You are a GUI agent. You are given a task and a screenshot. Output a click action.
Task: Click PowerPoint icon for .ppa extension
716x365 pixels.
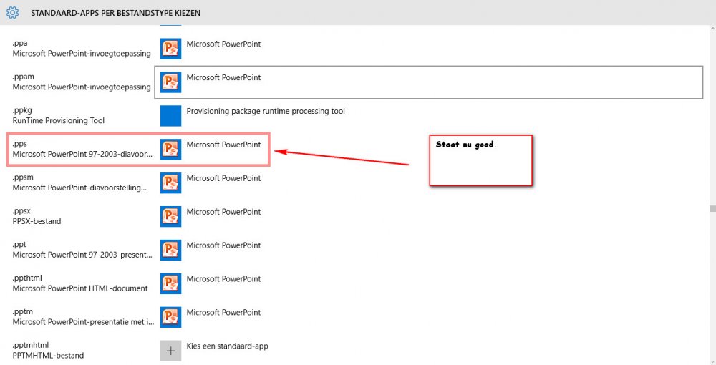click(x=170, y=49)
